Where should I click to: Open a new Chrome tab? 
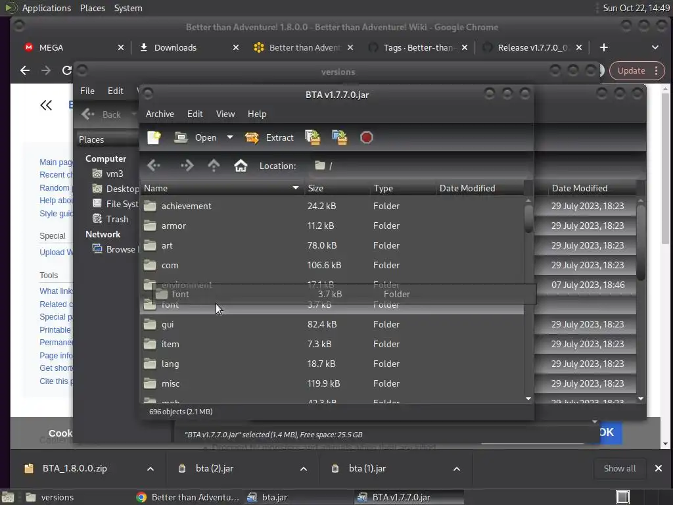(603, 47)
